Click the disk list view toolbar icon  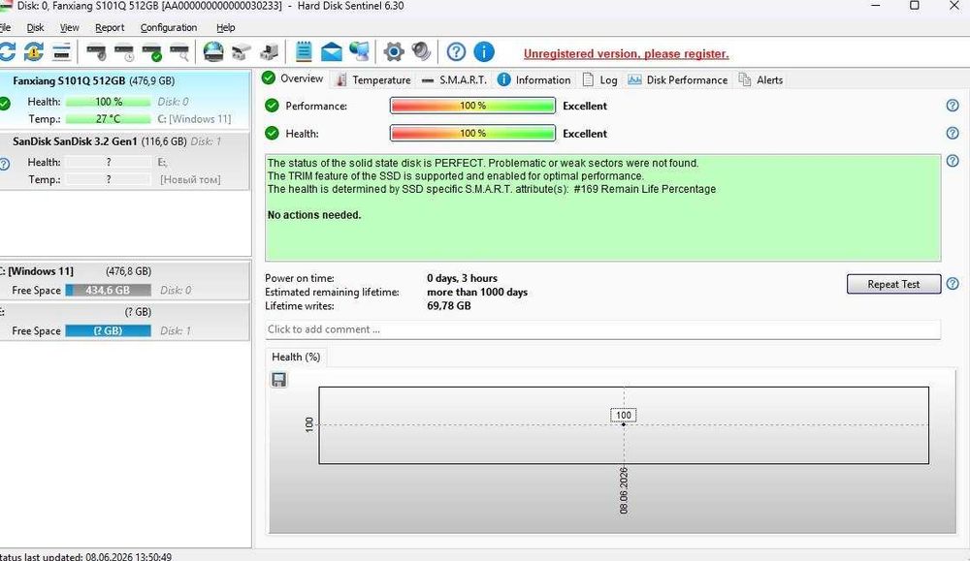coord(62,52)
